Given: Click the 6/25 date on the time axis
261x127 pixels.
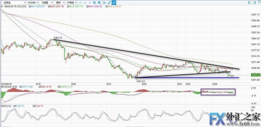Looking at the screenshot, I should pos(188,84).
